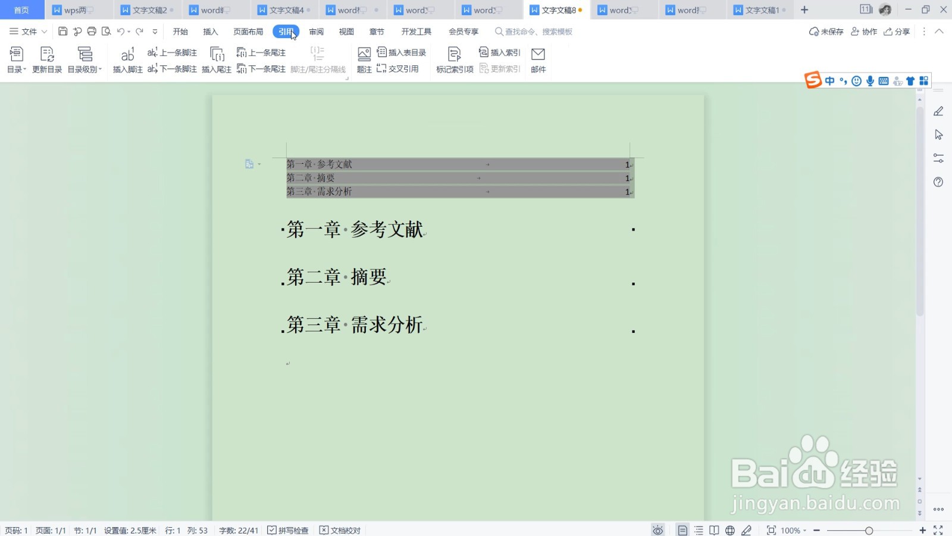Screen dimensions: 952x536
Task: Collapse the ribbon with the chevron
Action: click(939, 32)
